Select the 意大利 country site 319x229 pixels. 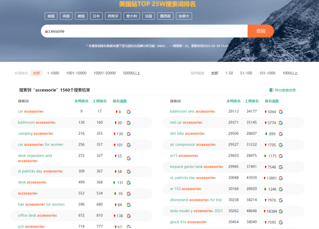point(132,16)
